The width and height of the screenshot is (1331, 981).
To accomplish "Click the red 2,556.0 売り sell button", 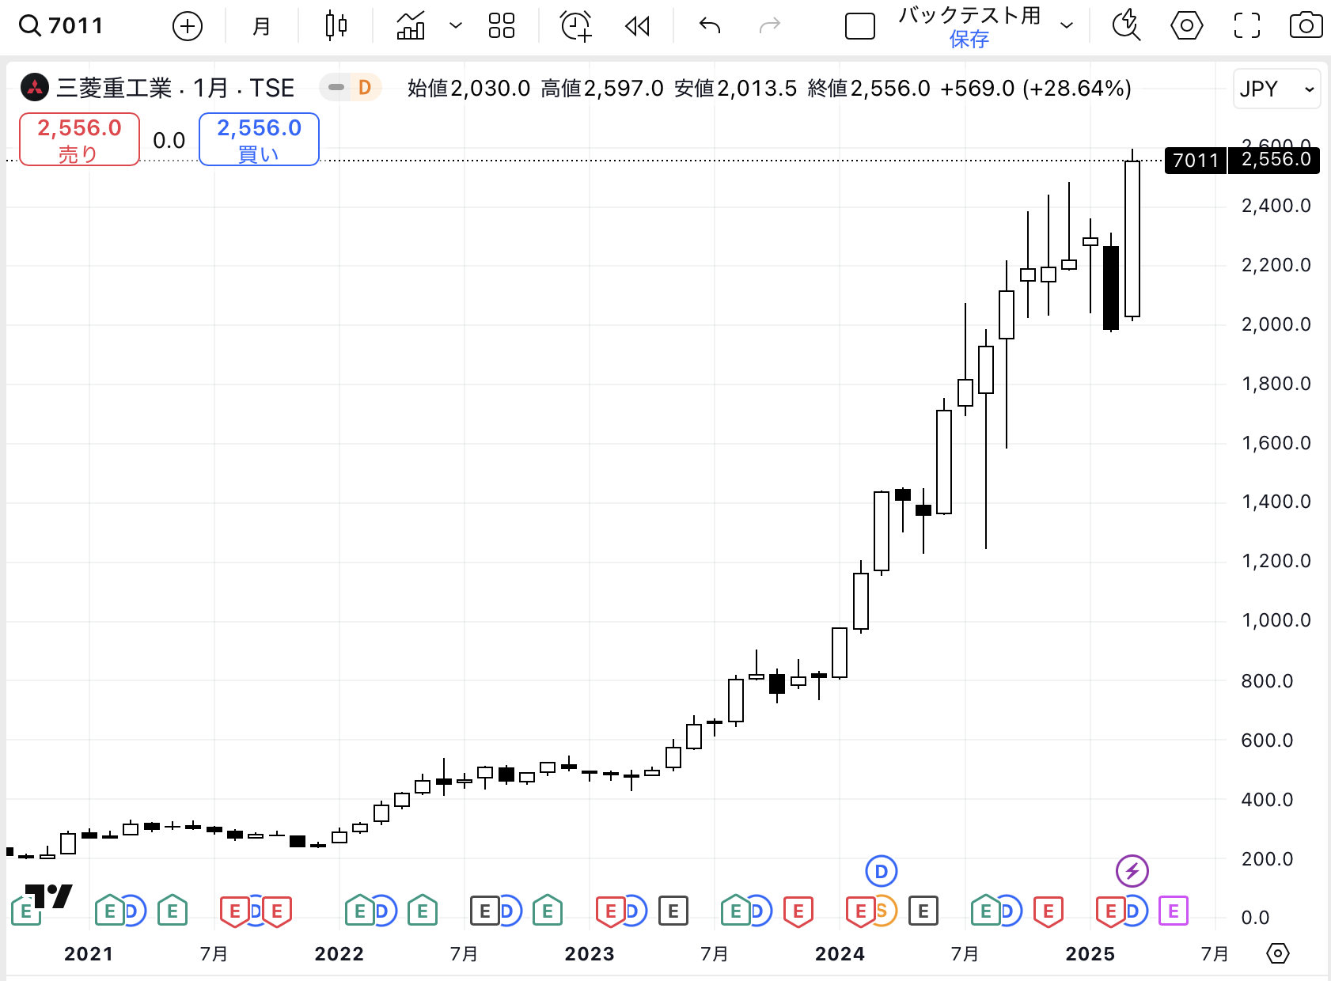I will click(79, 139).
